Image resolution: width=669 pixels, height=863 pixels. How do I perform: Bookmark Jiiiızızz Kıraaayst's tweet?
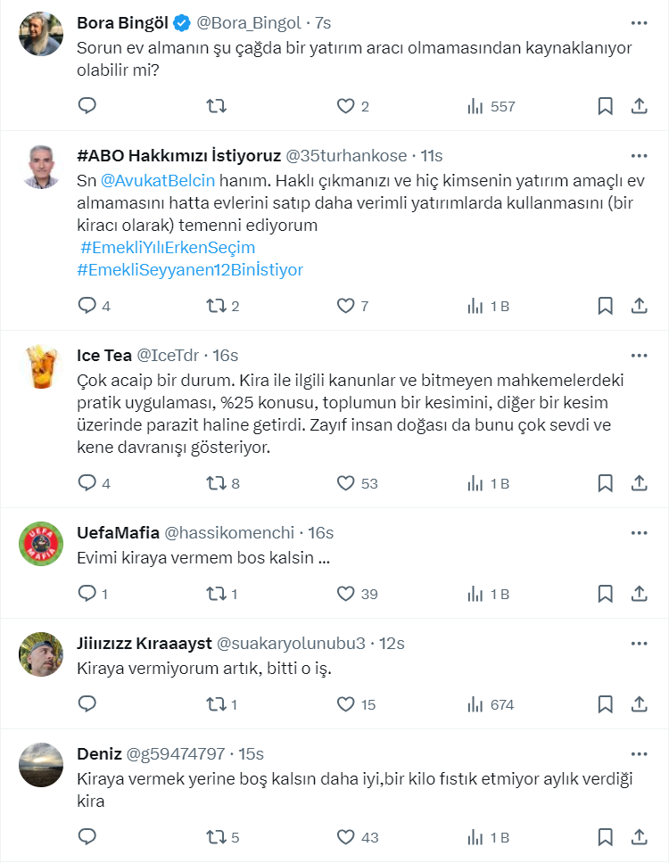(605, 704)
